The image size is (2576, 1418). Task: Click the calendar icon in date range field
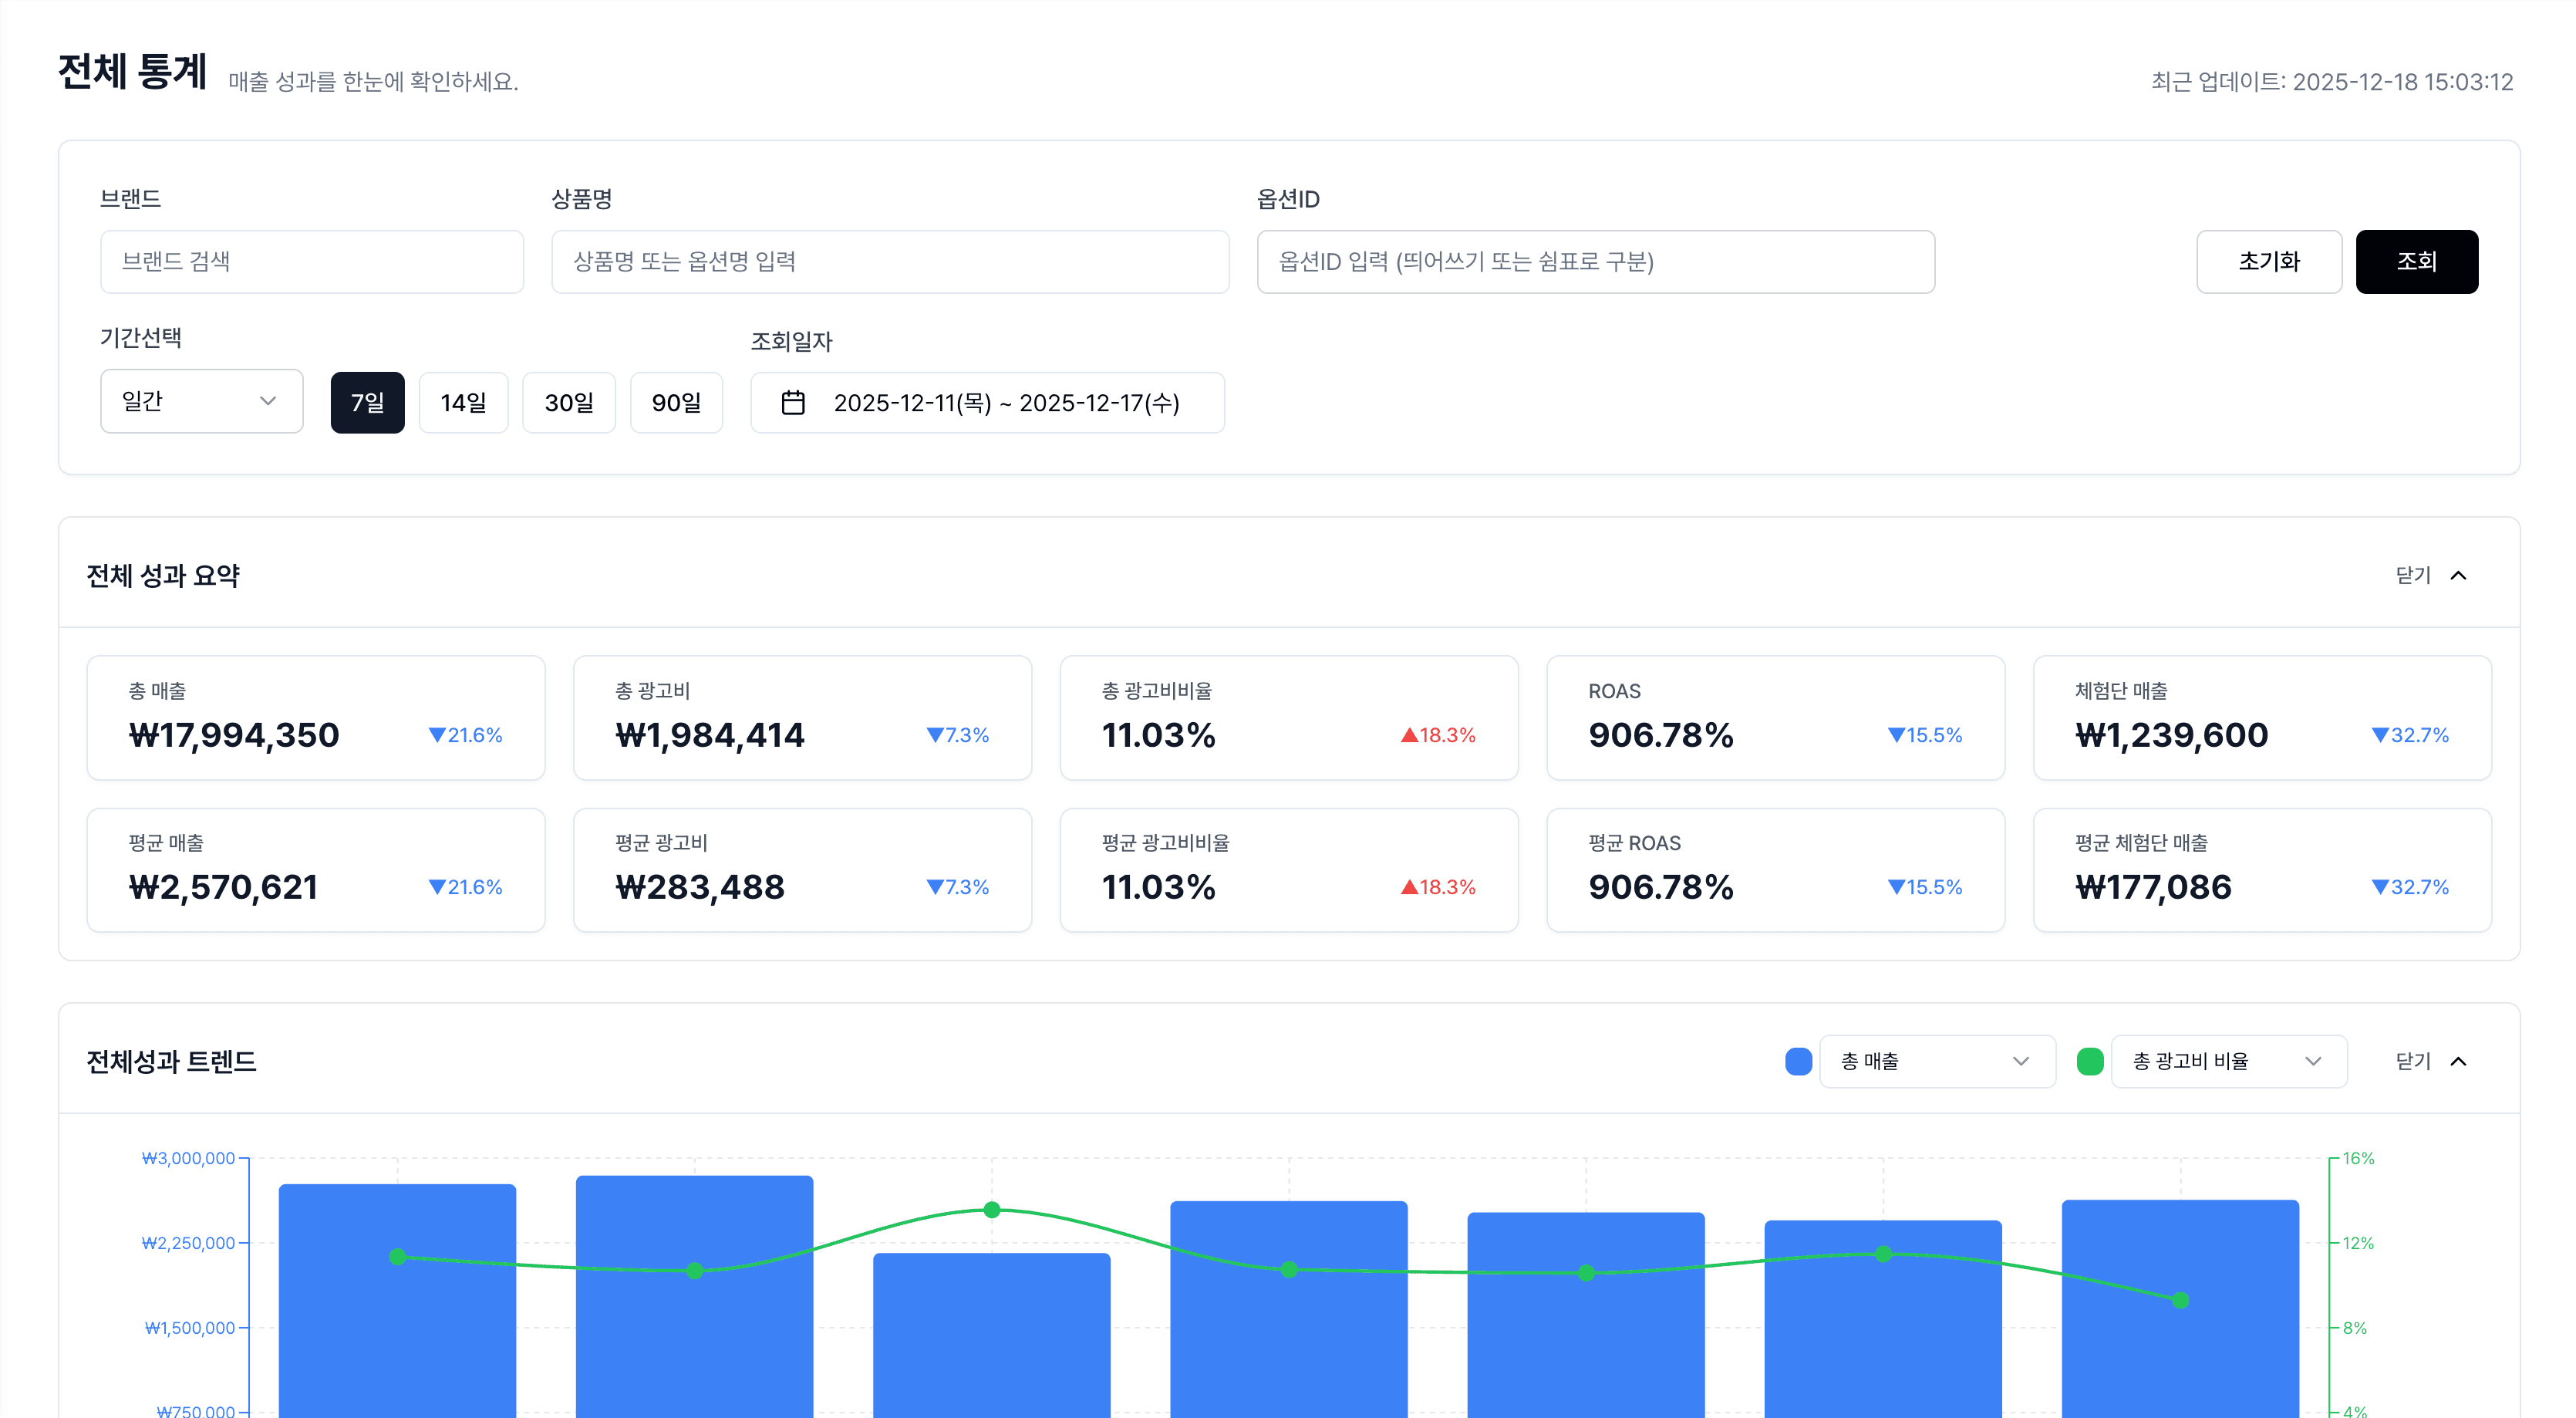pos(793,403)
